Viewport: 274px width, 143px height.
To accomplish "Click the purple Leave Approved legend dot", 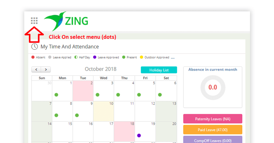I will point(95,57).
